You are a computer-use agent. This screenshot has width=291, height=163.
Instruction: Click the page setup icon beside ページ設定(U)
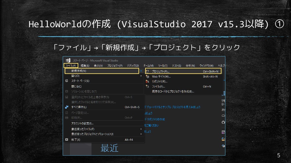(66, 113)
